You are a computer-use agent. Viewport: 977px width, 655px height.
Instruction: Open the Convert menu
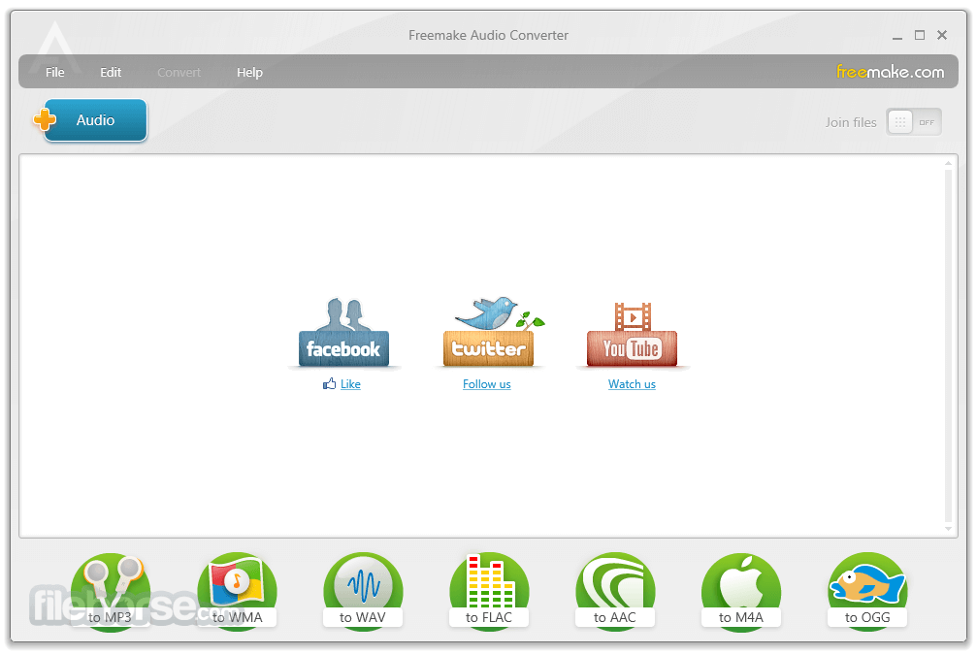[179, 73]
